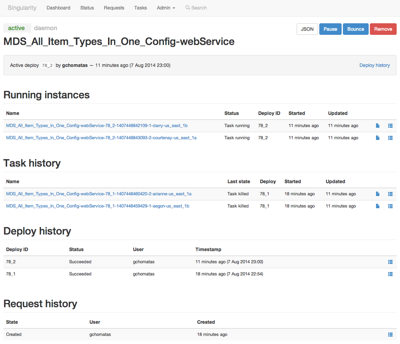
Task: Click the daemon type label
Action: (46, 28)
